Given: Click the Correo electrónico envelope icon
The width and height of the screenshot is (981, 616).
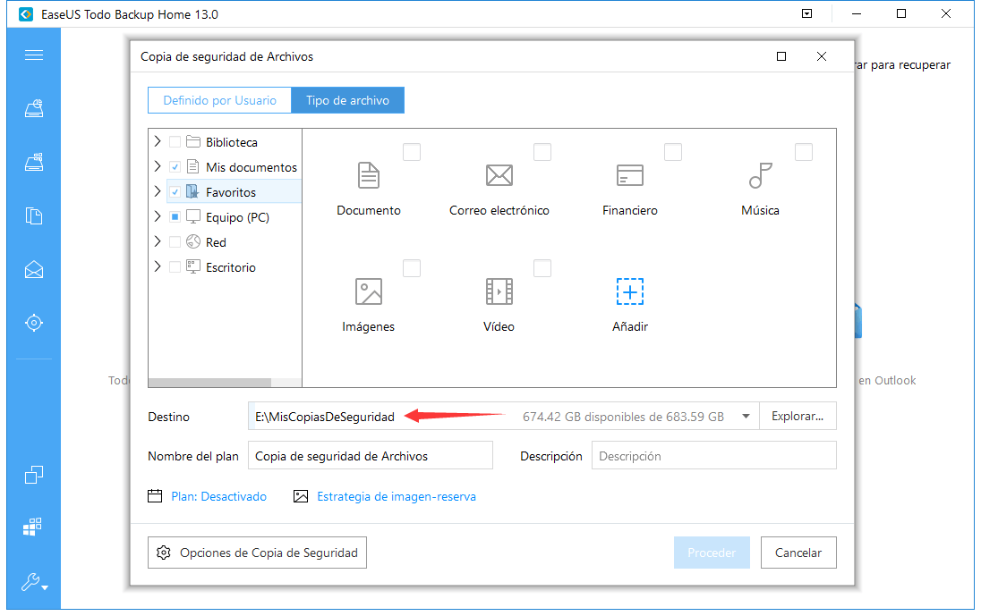Looking at the screenshot, I should [x=499, y=175].
